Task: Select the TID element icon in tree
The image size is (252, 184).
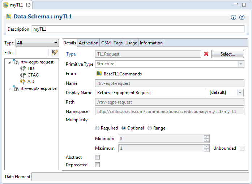Action: (23, 69)
